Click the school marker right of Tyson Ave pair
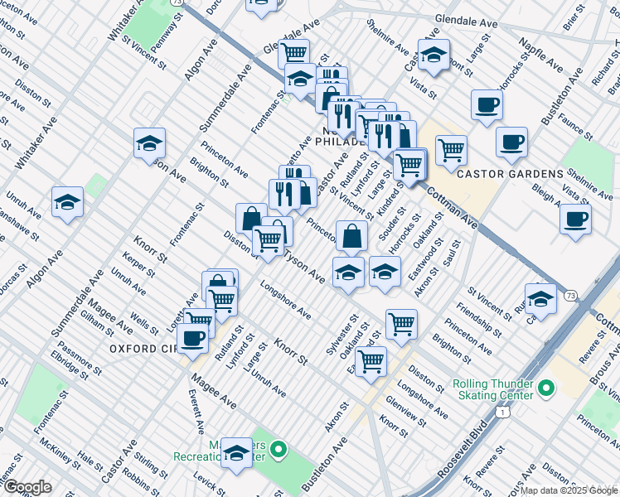This screenshot has width=620, height=497. (x=385, y=273)
